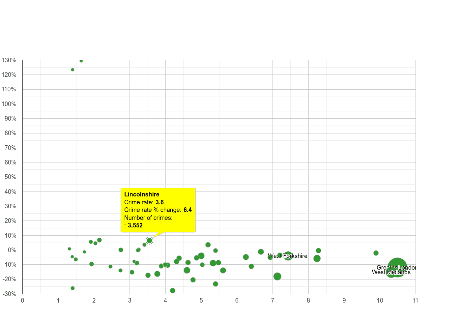Click the bubble at rate 5.2 near 4%
This screenshot has height=323, width=458.
point(208,245)
